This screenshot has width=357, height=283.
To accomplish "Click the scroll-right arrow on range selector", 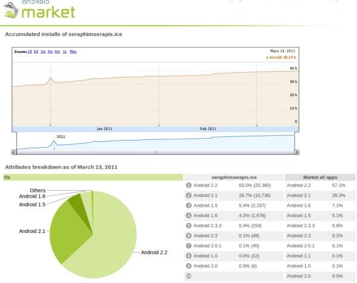I will tap(297, 152).
